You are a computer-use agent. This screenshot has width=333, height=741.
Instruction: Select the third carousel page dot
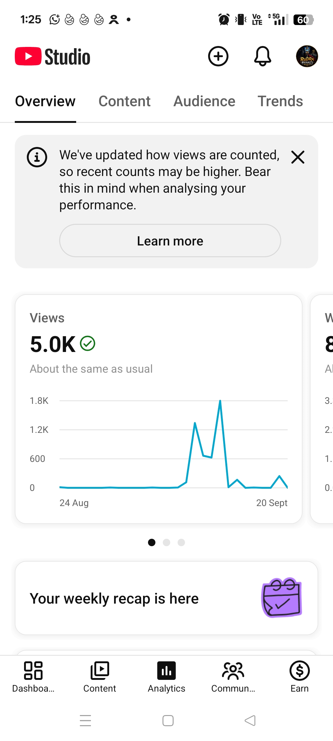[181, 542]
